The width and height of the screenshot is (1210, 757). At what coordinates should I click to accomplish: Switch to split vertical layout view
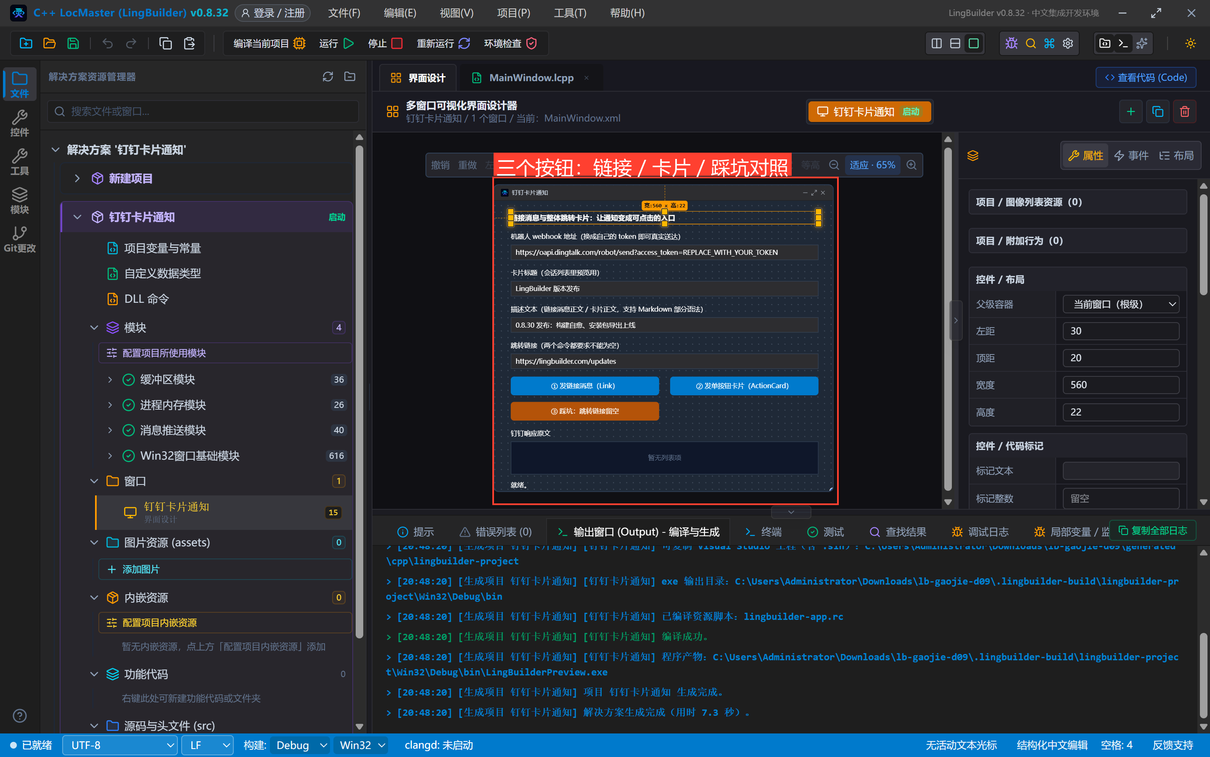(x=937, y=44)
